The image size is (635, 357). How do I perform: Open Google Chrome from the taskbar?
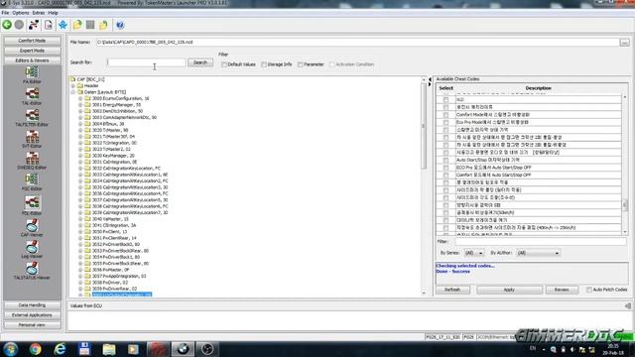coord(36,349)
